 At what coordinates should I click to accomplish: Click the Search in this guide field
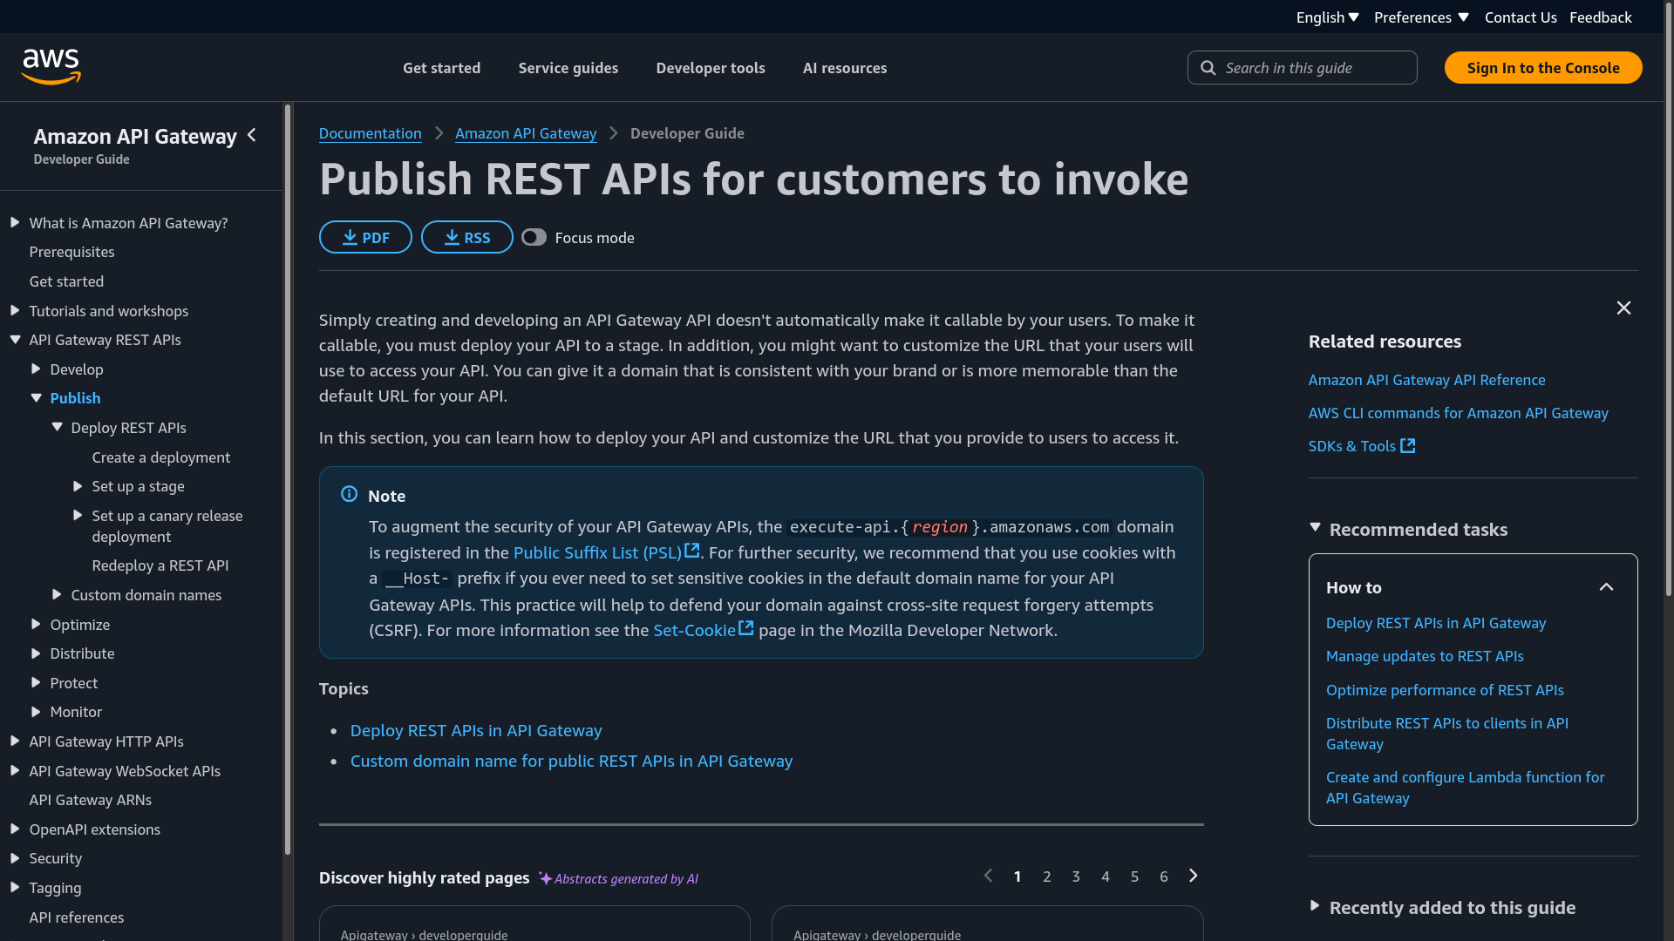1302,68
